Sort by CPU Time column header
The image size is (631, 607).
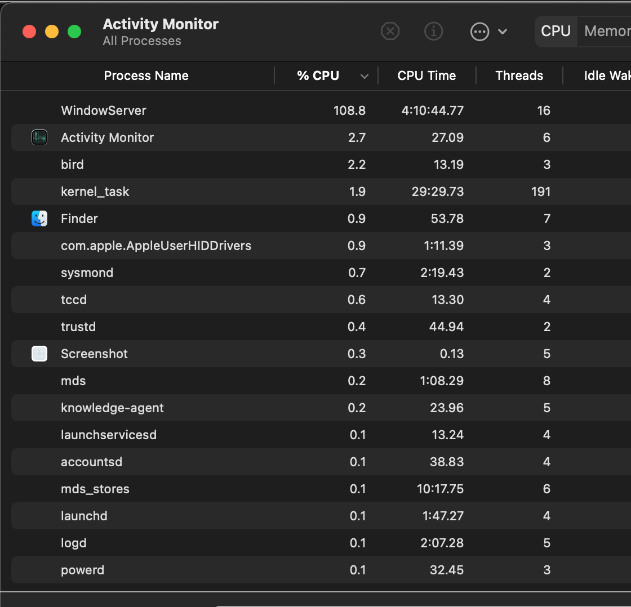click(x=426, y=75)
